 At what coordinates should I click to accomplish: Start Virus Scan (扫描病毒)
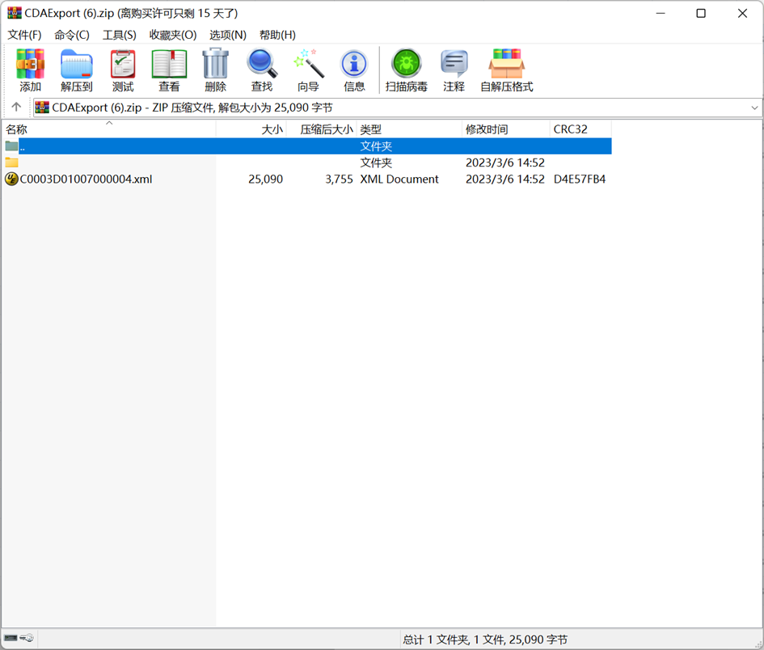tap(407, 70)
